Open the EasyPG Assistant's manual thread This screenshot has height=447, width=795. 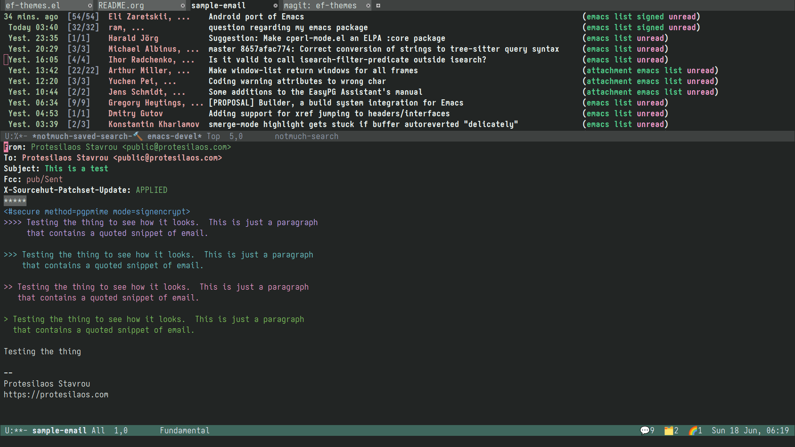coord(316,92)
